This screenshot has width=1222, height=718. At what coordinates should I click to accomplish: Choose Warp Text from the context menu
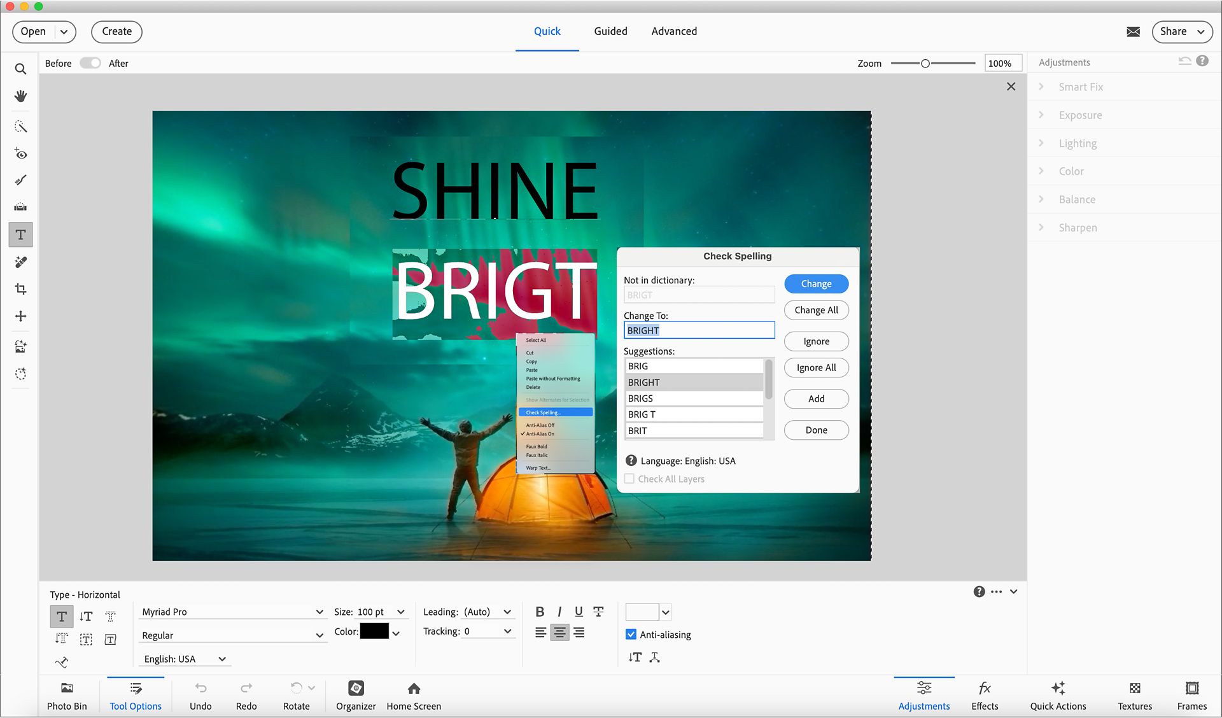pyautogui.click(x=538, y=467)
